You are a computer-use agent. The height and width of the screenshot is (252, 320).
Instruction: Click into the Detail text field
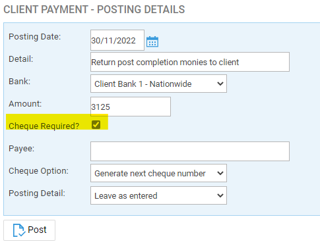point(190,62)
